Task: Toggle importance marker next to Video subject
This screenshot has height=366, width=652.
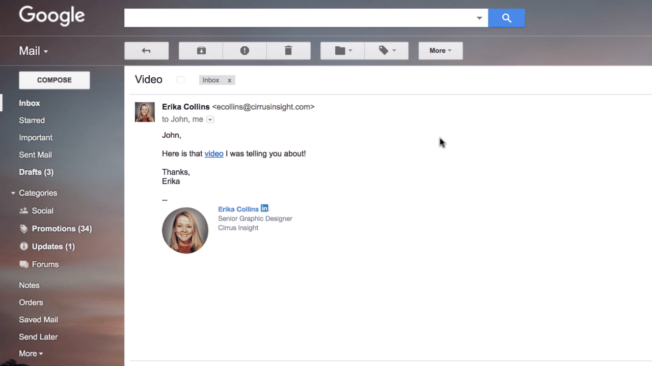Action: (x=180, y=80)
